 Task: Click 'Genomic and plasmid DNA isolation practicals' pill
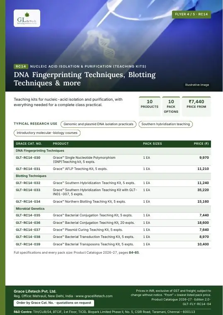click(98, 124)
